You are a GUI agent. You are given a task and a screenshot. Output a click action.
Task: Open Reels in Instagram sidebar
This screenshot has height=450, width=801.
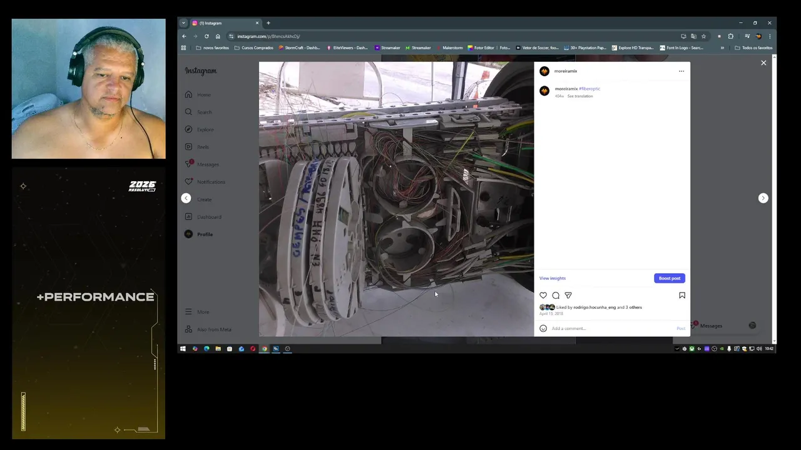point(198,147)
